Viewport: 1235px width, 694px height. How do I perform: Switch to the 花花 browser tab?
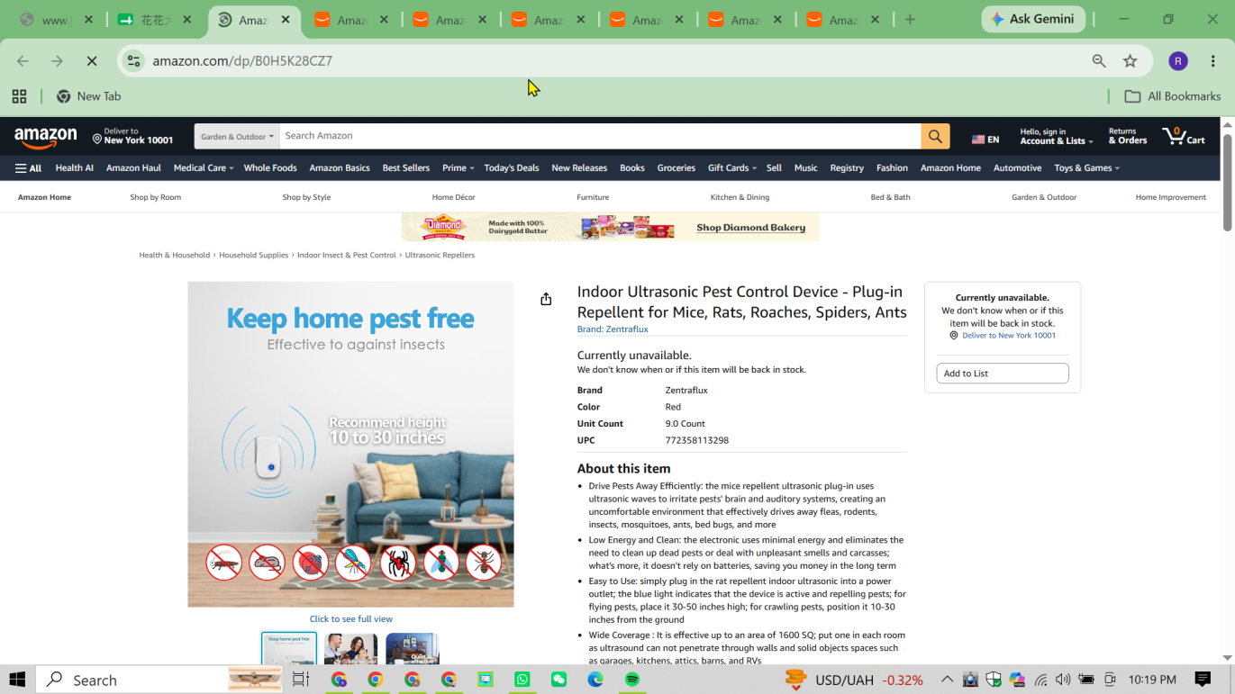tap(157, 20)
